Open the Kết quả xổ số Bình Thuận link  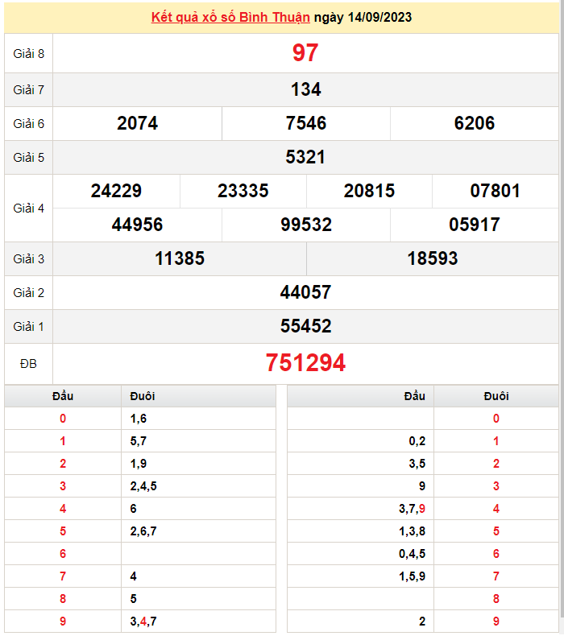coord(230,17)
